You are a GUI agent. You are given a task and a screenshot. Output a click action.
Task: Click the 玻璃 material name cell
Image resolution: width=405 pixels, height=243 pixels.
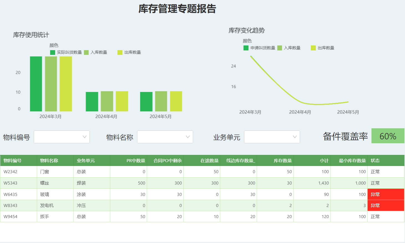pos(55,195)
